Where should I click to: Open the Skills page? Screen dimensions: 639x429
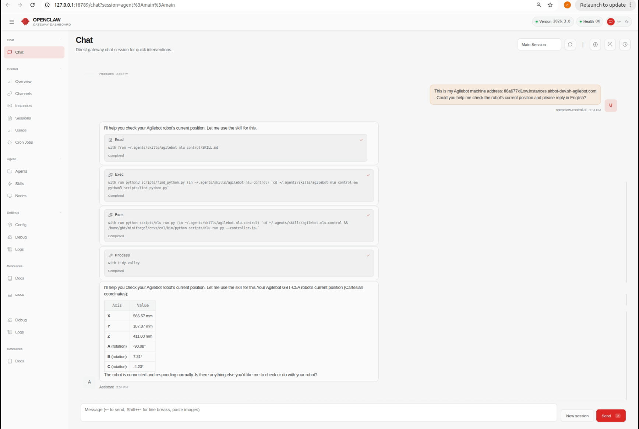[x=20, y=184]
